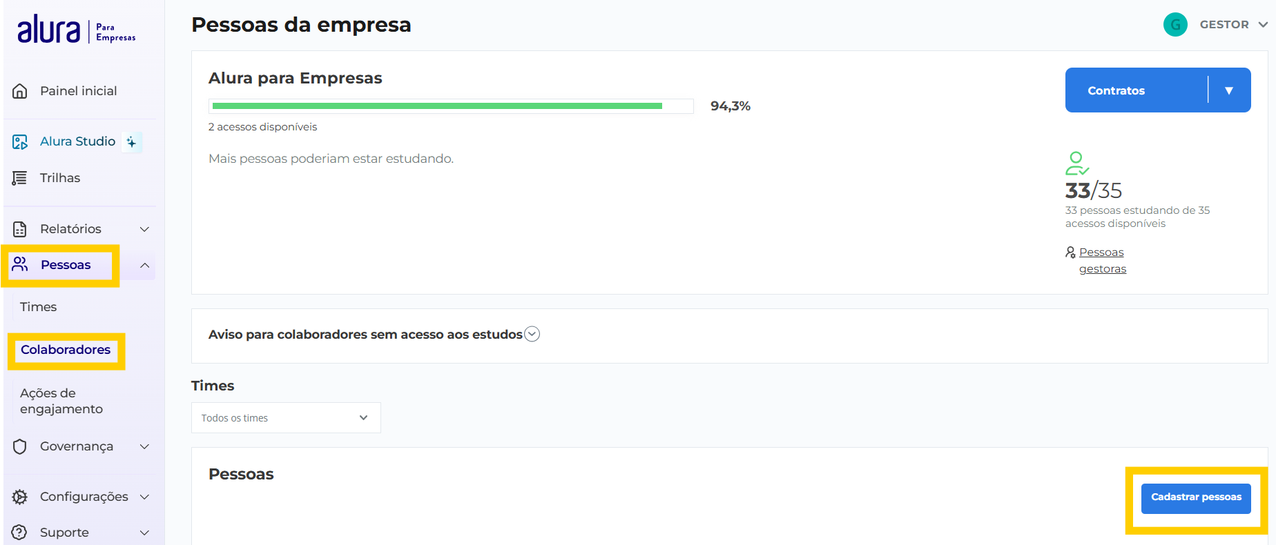Open the Contratos dropdown arrow
Image resolution: width=1276 pixels, height=545 pixels.
pyautogui.click(x=1229, y=90)
